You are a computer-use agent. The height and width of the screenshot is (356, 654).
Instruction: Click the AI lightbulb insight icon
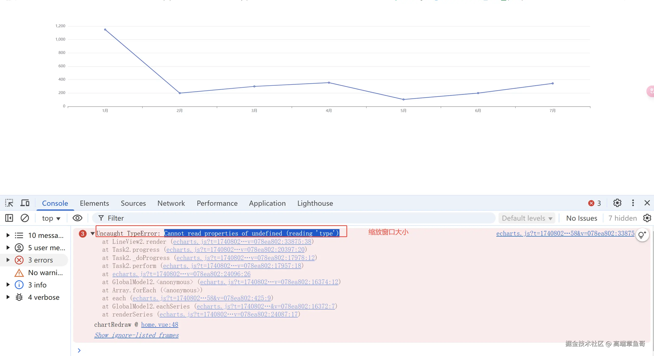642,235
